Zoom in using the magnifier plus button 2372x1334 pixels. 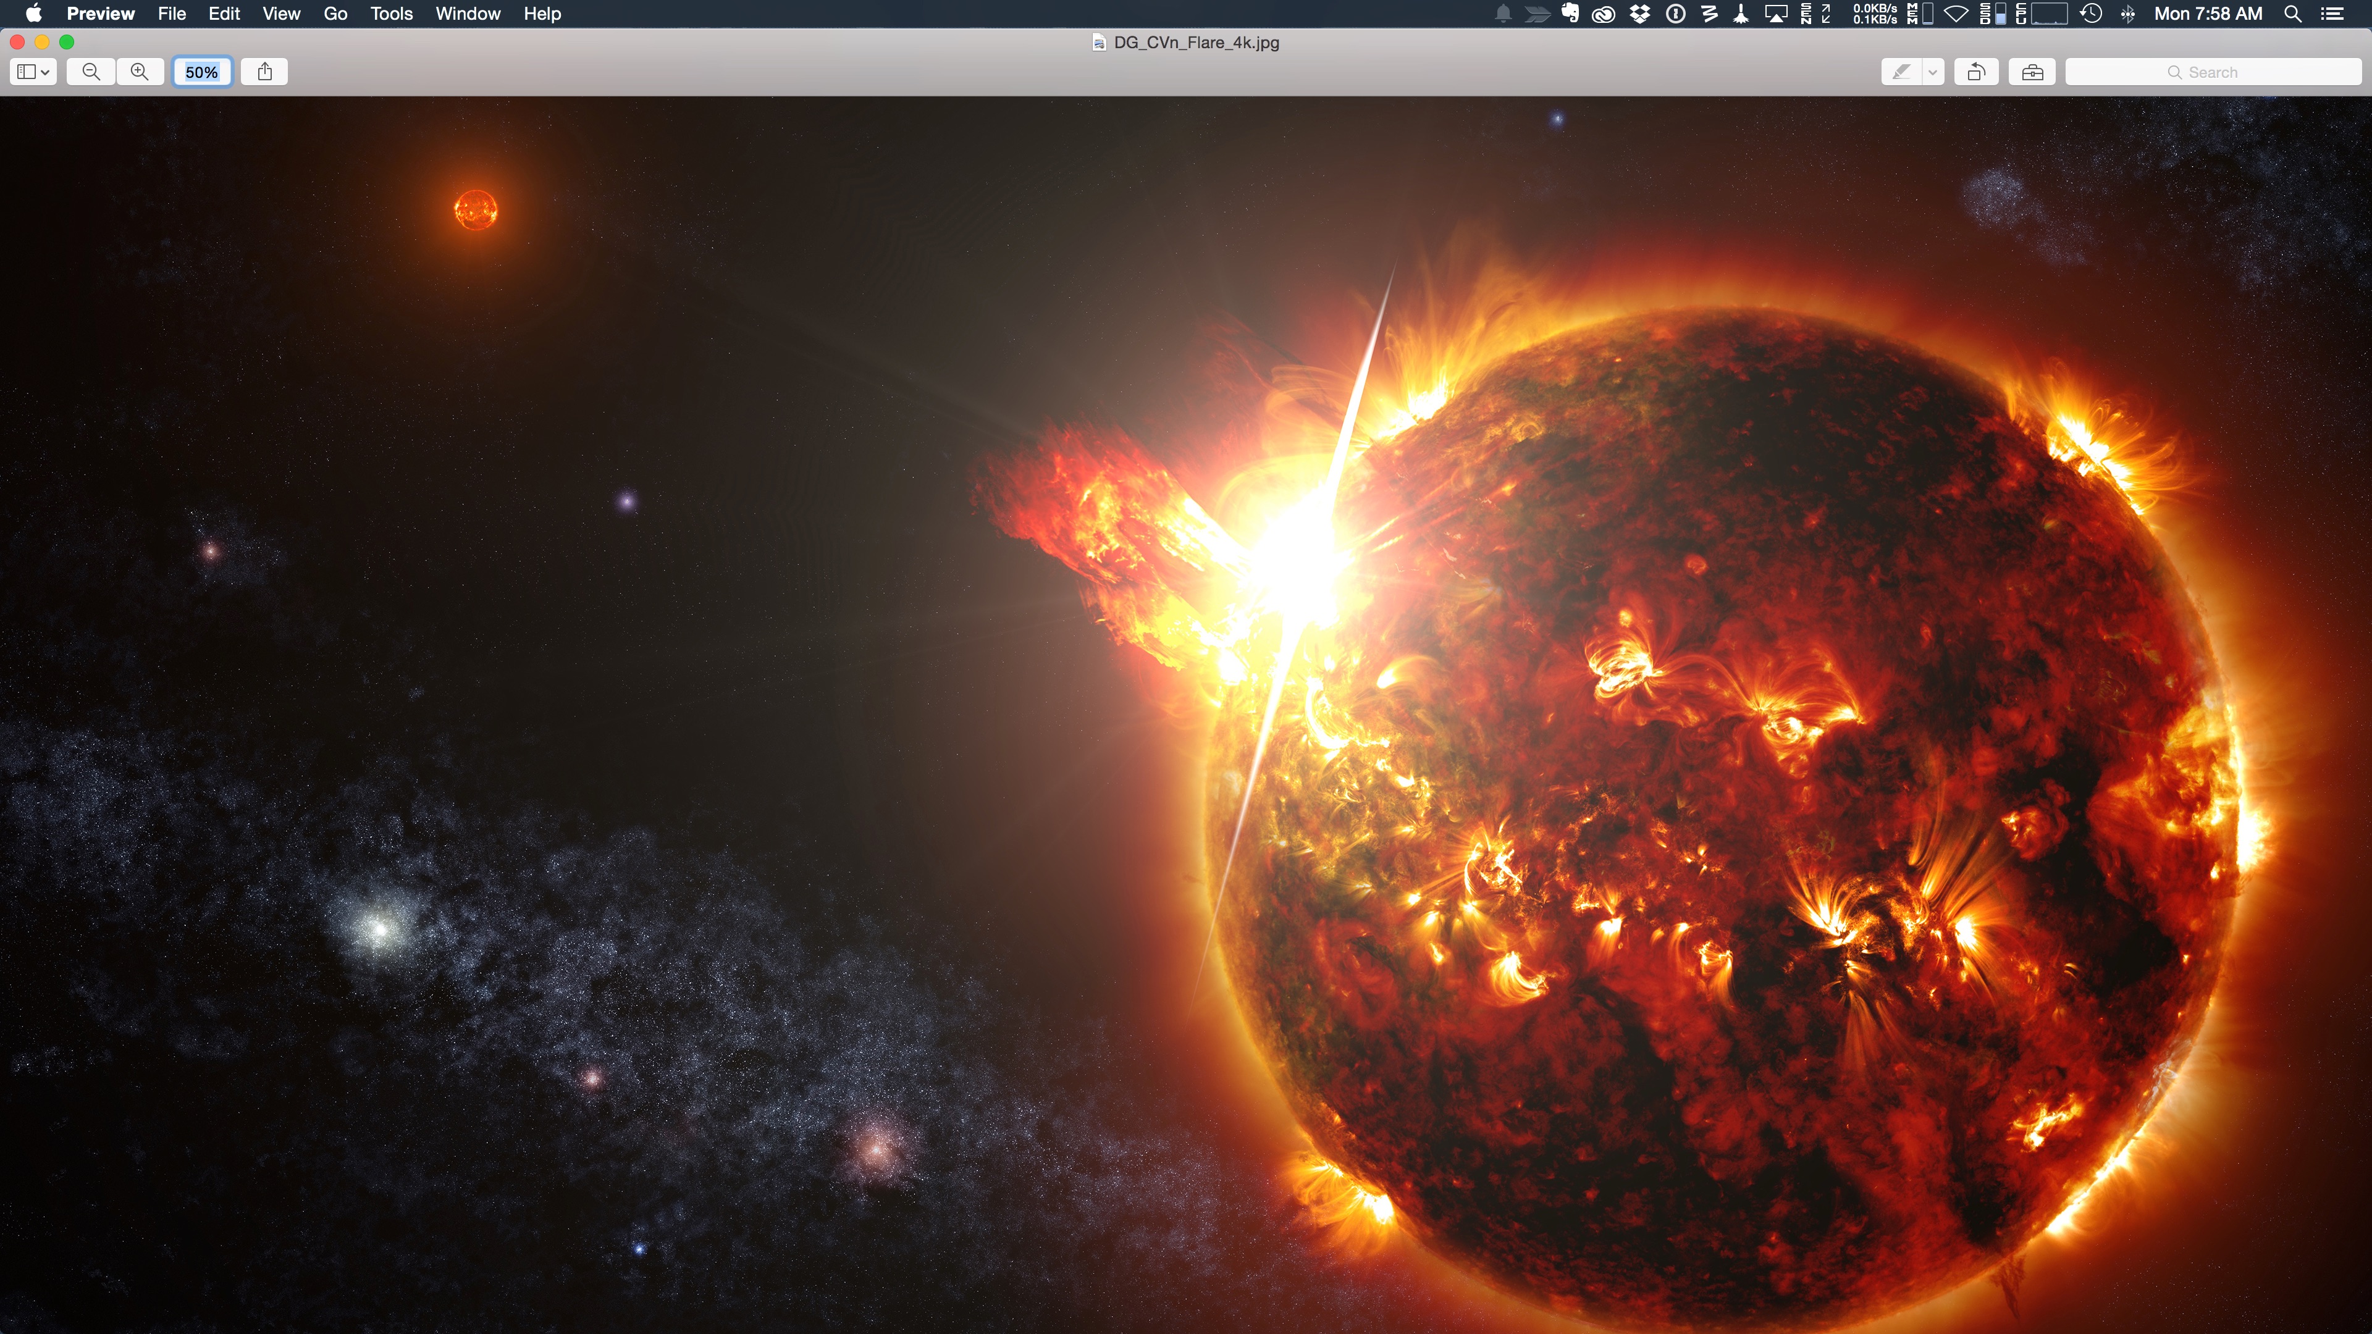click(x=140, y=72)
